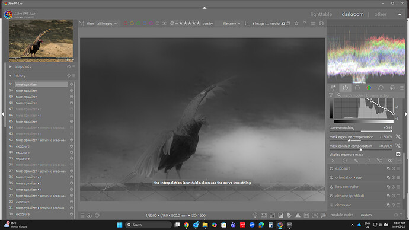Viewport: 409px width, 230px height.
Task: Toggle clipping indication warning triangle
Action: click(298, 215)
